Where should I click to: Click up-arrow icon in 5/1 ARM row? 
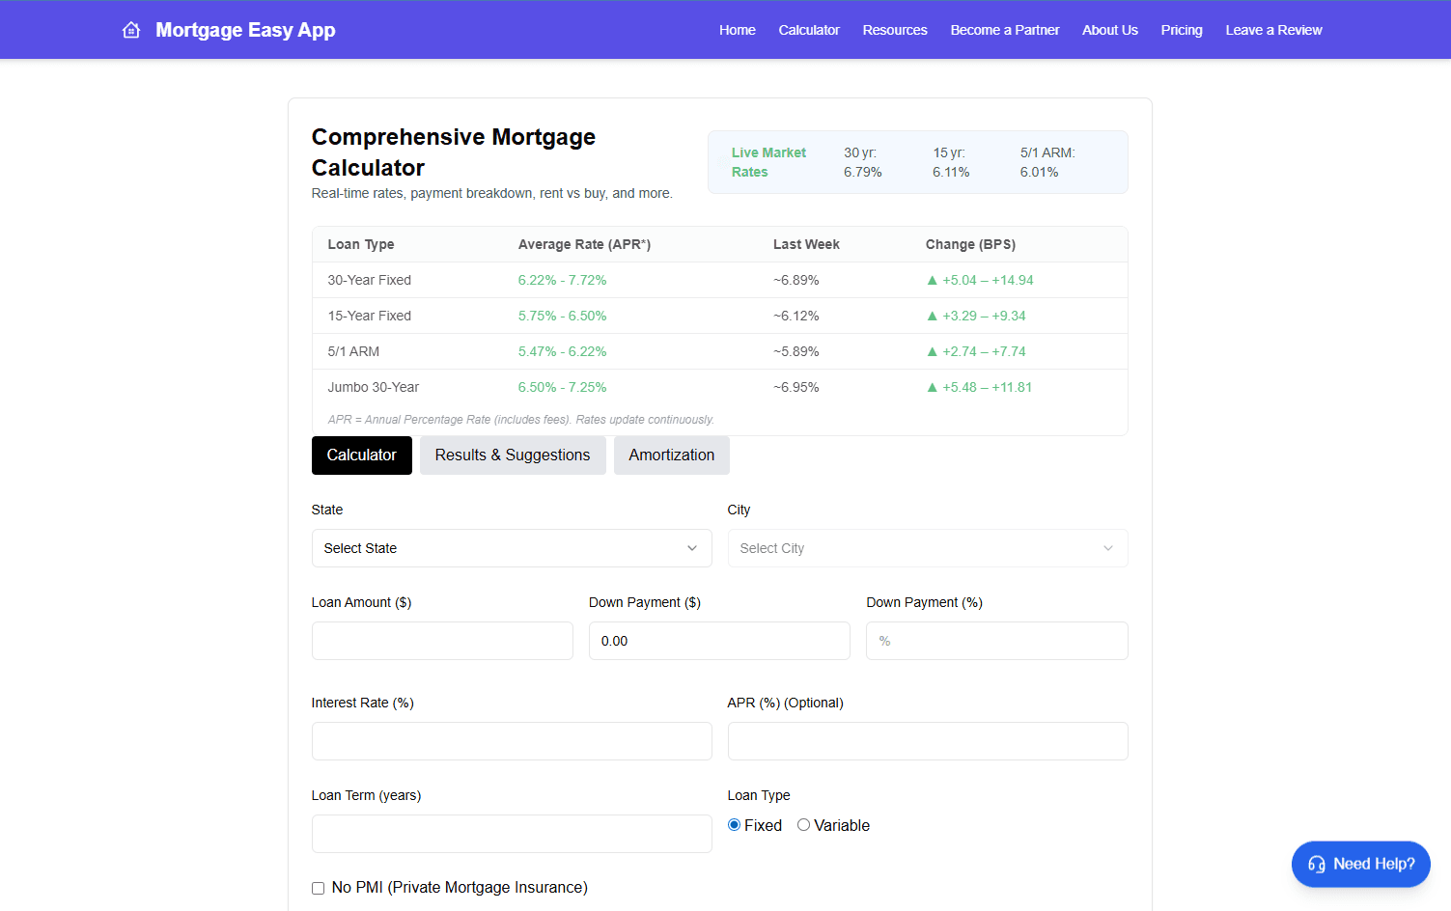coord(932,351)
